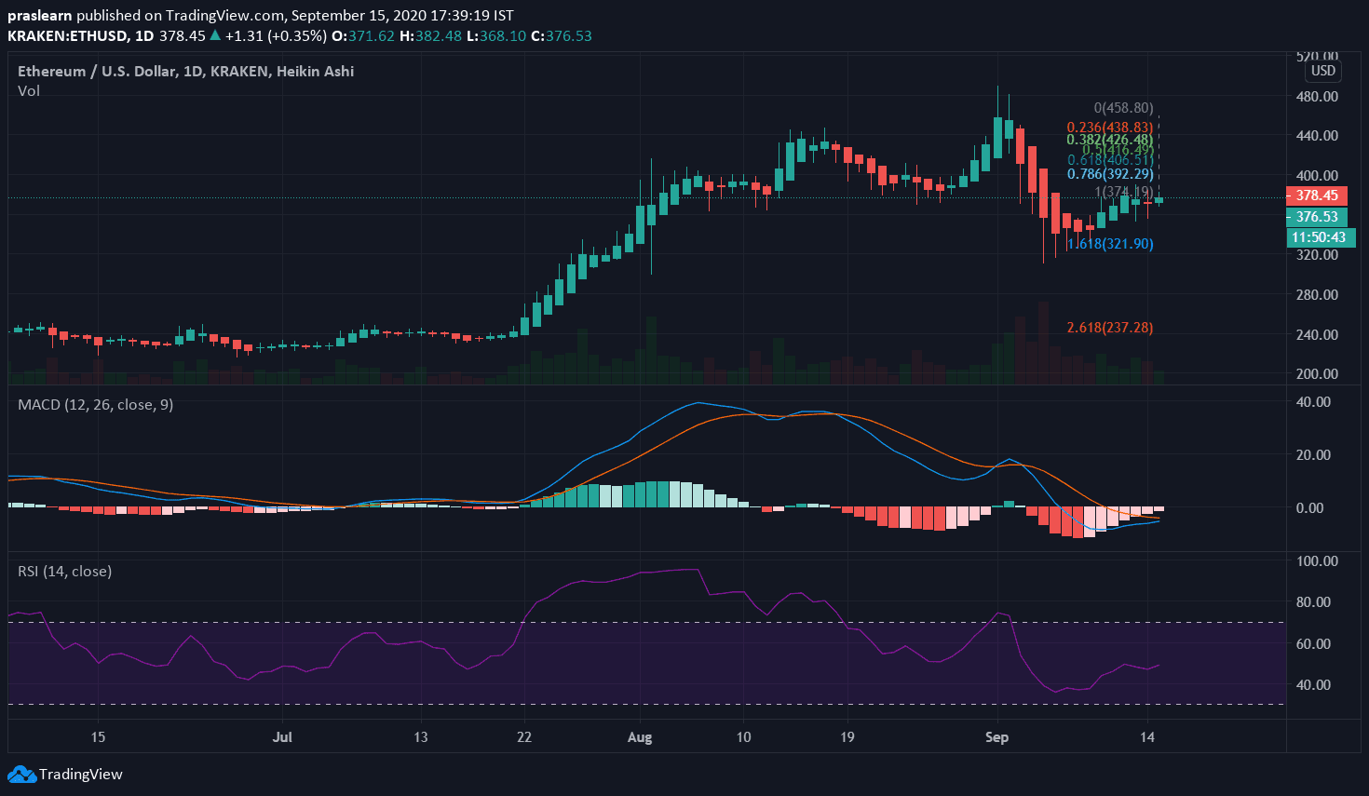Click the Sep label on time axis

point(996,737)
